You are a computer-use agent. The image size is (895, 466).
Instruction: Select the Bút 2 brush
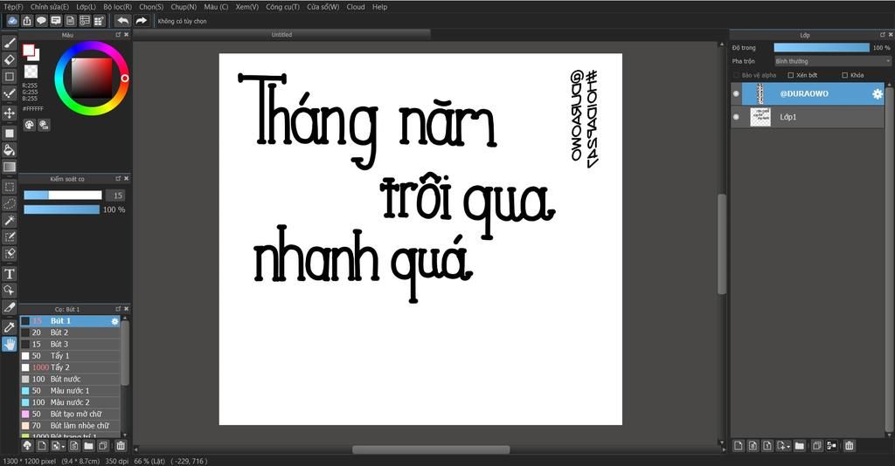(x=70, y=332)
